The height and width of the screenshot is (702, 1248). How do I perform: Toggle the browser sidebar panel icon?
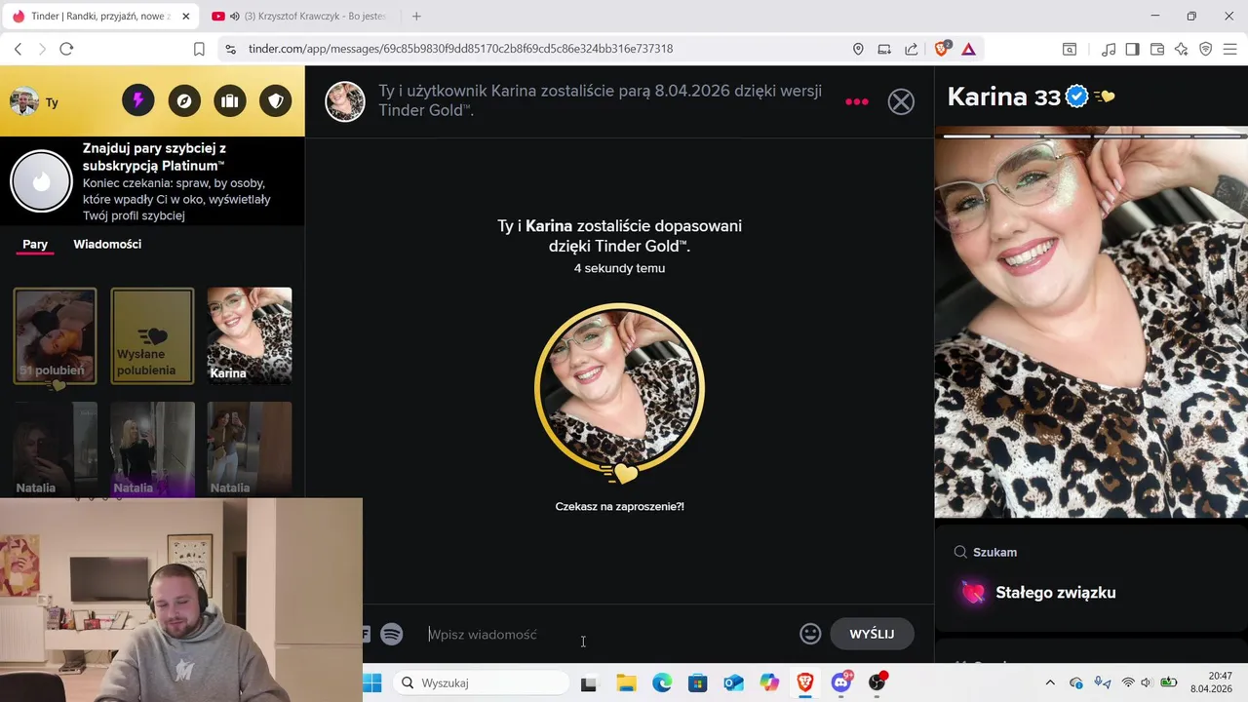coord(1132,49)
